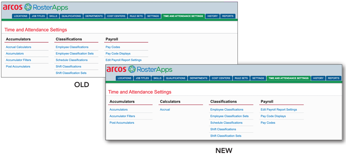Screen dimensions: 346x155
Task: Open Cost Centers tab in OLD window
Action: point(116,16)
